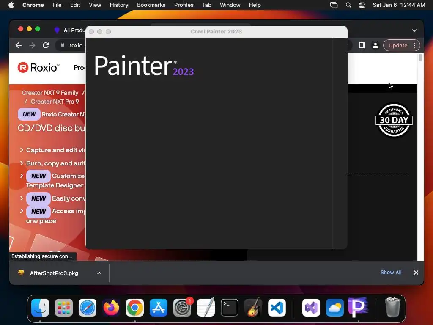Expand the 'Burn, copy and auth' item
This screenshot has height=325, width=433.
22,163
